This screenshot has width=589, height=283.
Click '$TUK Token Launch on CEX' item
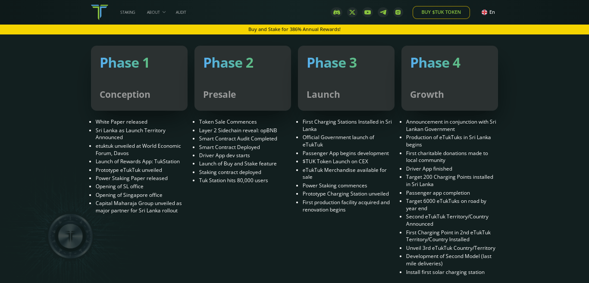(x=335, y=162)
